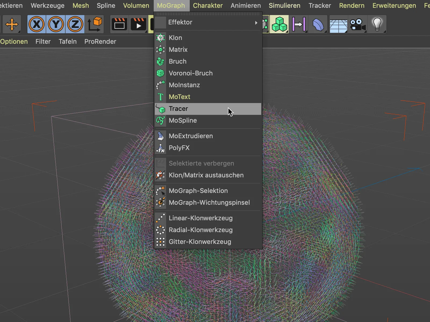Choose MoInstanz menu entry
430x322 pixels.
[x=208, y=85]
